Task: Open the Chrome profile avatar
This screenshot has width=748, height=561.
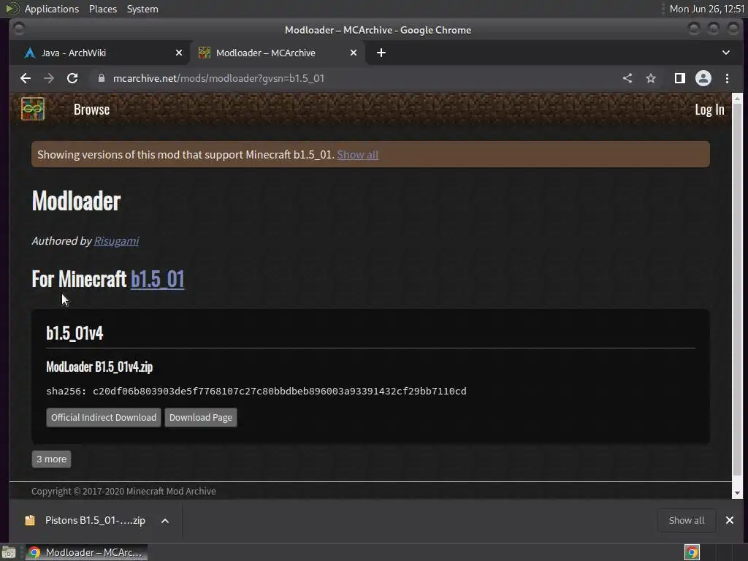Action: click(703, 78)
